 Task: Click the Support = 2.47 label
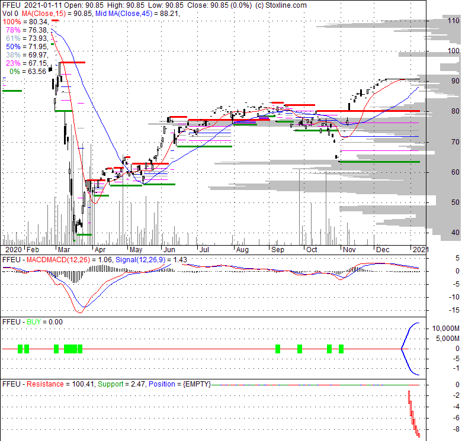pyautogui.click(x=121, y=384)
